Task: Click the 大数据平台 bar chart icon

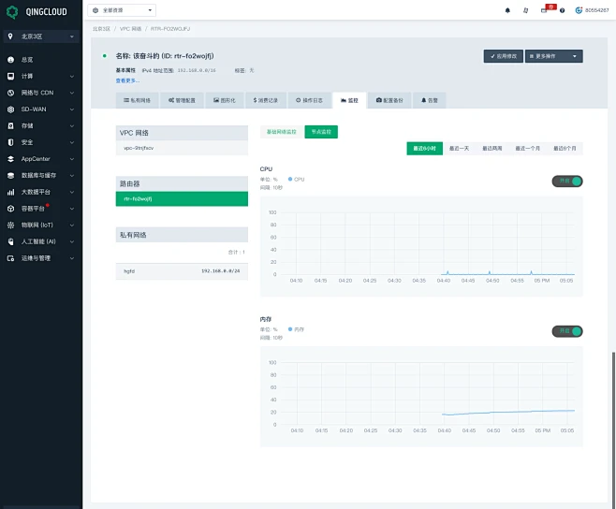Action: [11, 192]
